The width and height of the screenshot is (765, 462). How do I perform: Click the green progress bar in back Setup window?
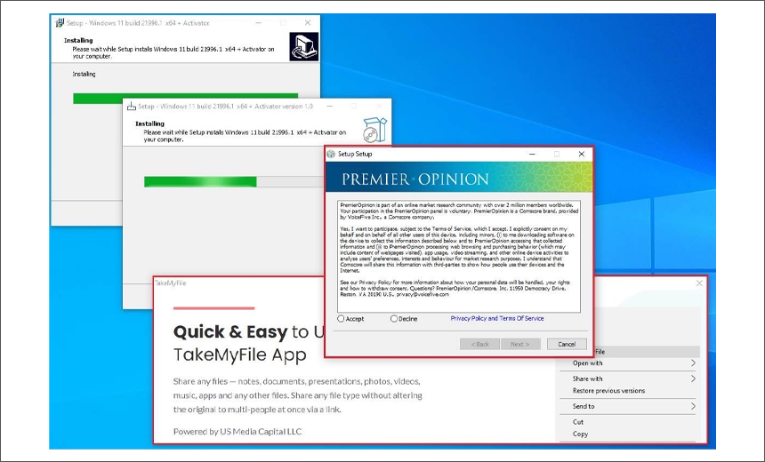pyautogui.click(x=185, y=98)
